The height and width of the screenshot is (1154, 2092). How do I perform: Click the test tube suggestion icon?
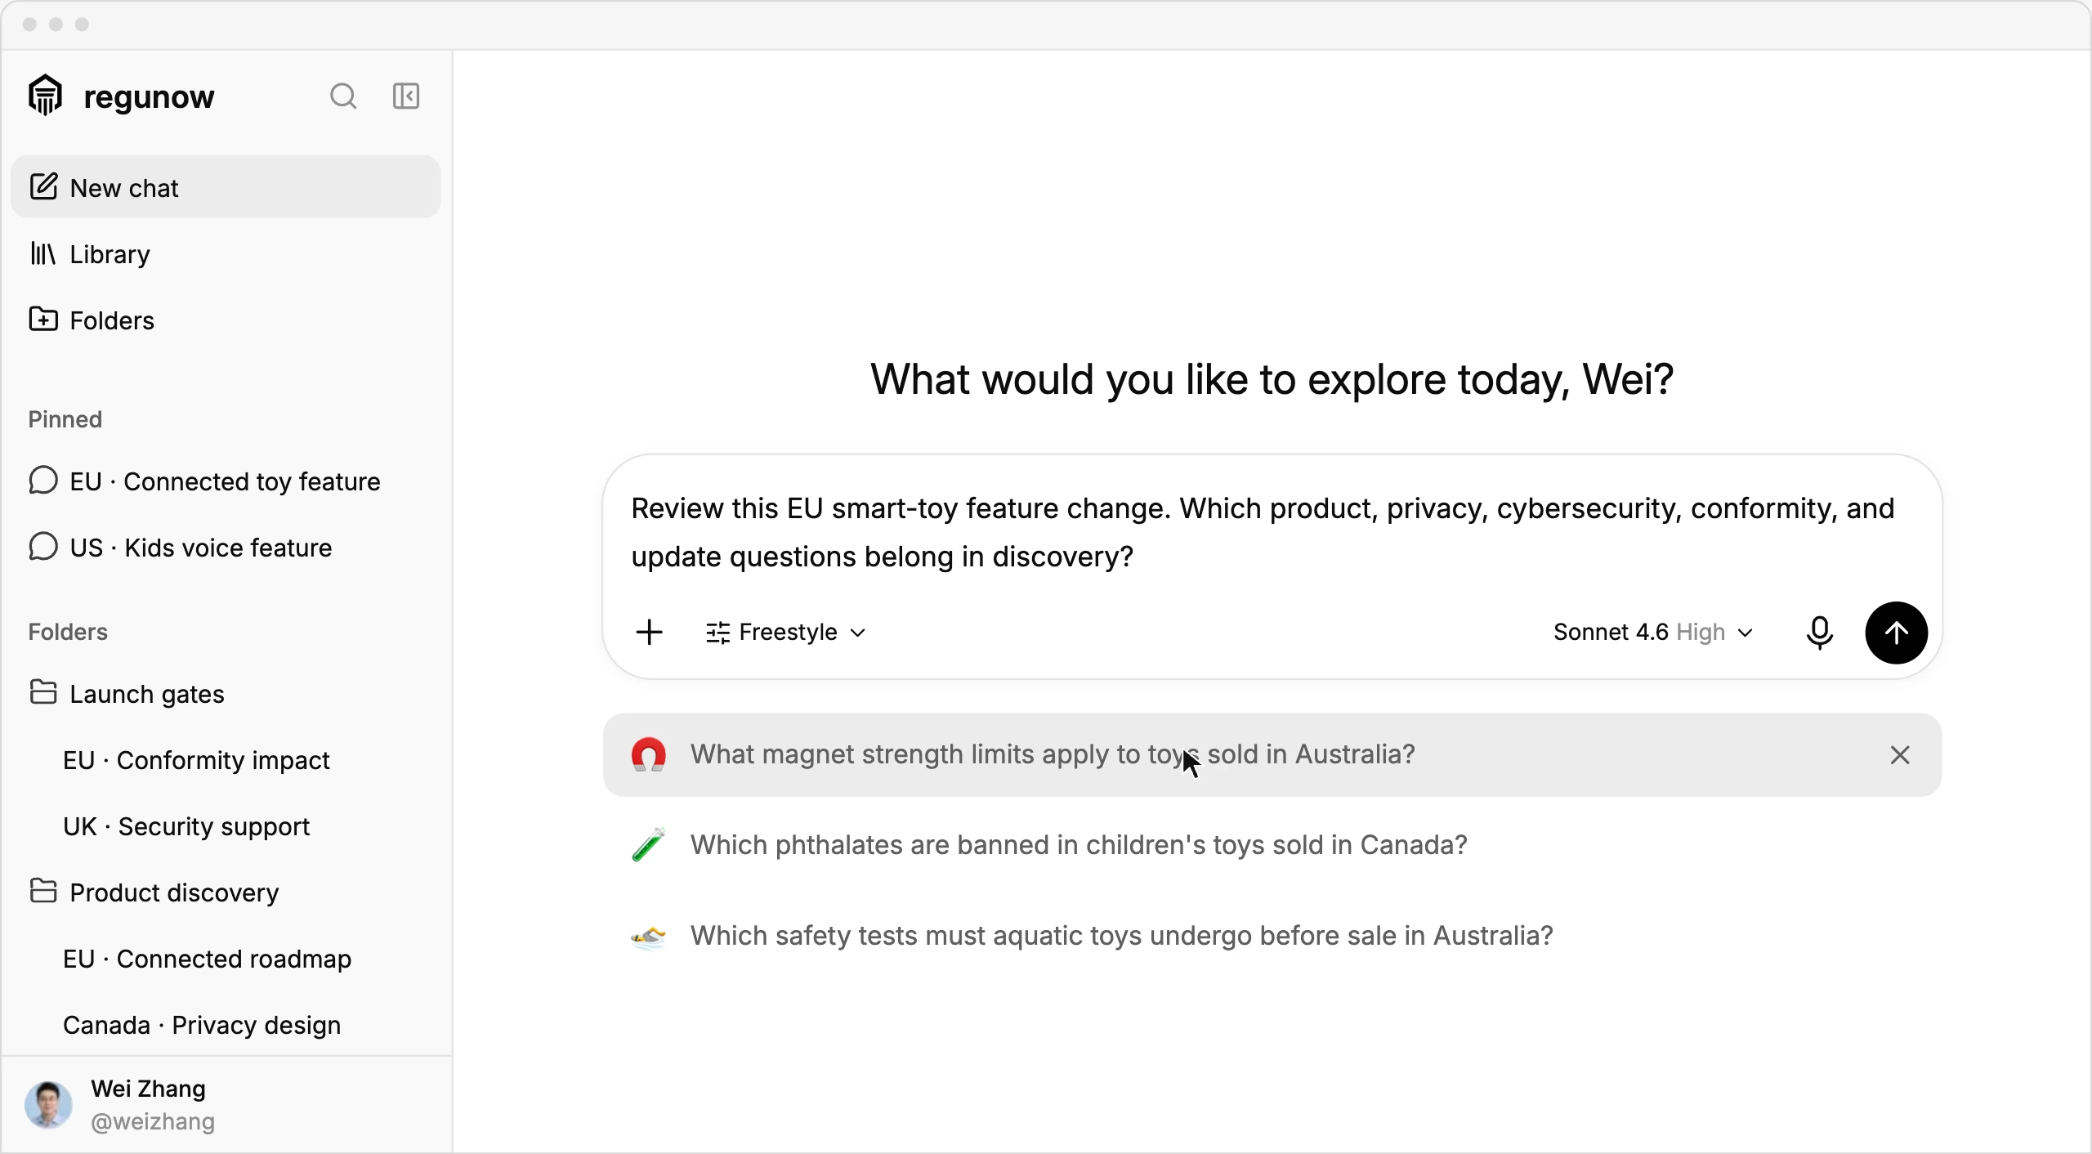(649, 845)
